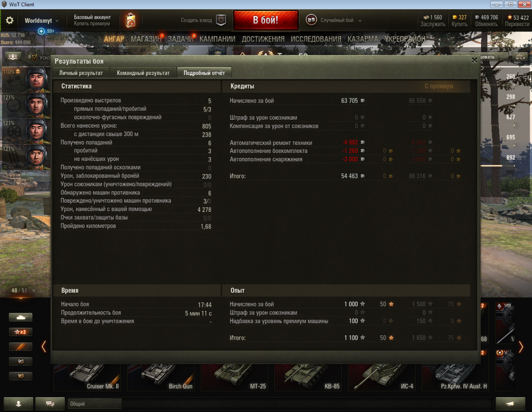This screenshot has height=412, width=532.
Task: Start battle with the В бой! button
Action: coord(266,20)
